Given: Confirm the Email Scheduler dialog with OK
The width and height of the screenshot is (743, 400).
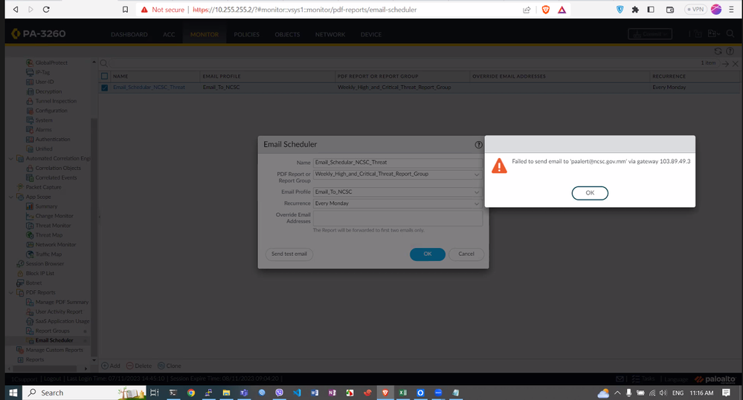Looking at the screenshot, I should [x=428, y=254].
